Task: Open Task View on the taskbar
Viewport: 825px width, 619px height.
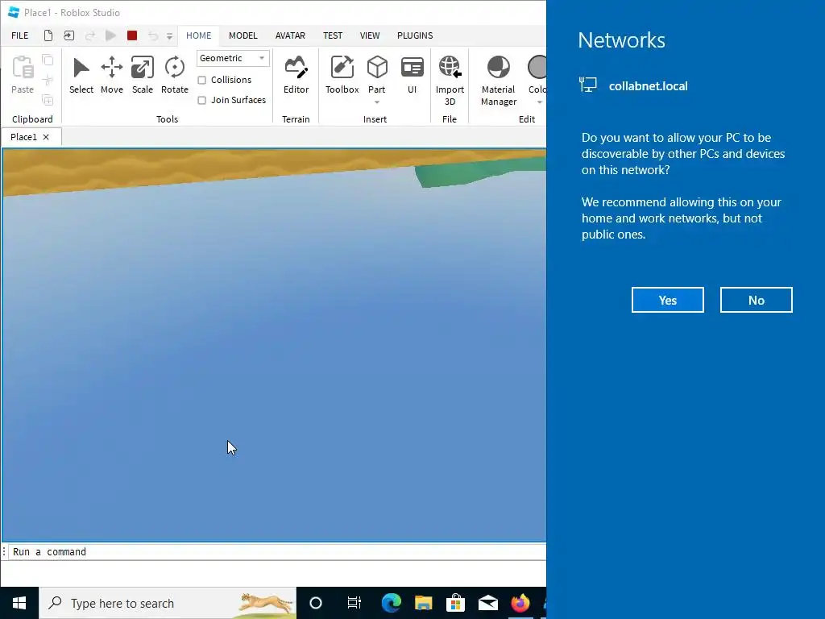Action: pos(354,603)
